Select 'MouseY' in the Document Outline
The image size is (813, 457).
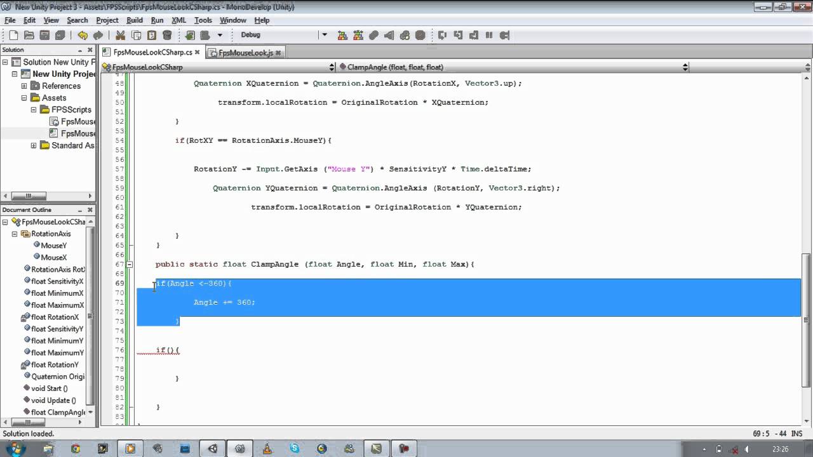(53, 246)
